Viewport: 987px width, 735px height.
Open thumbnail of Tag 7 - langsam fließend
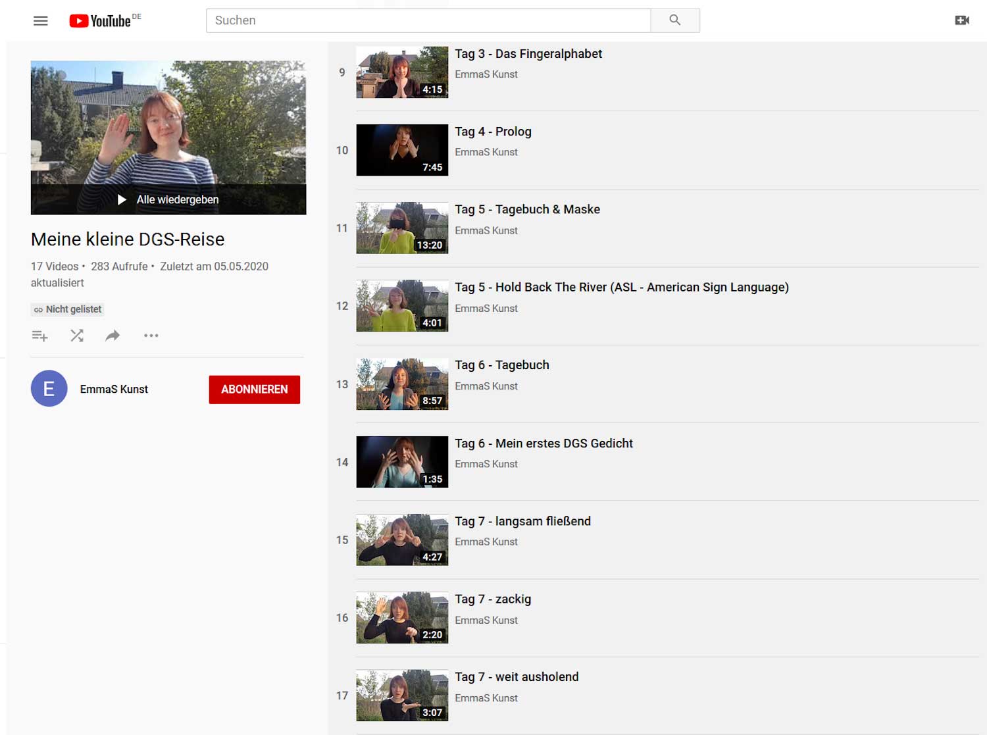(402, 540)
